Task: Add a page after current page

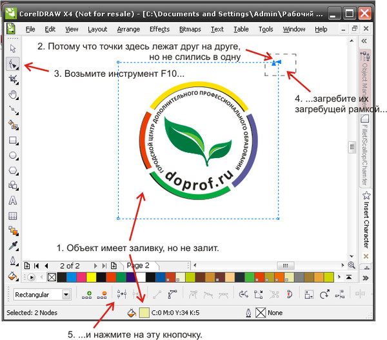Action: [114, 266]
